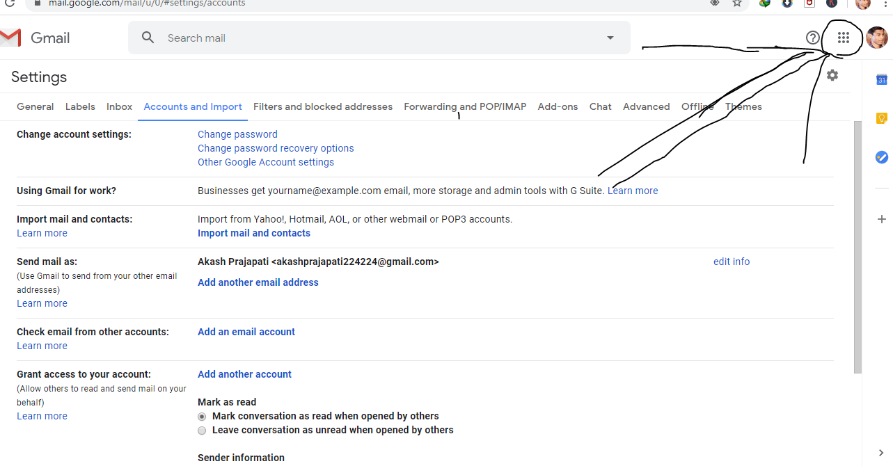
Task: Click Add another email address
Action: coord(258,282)
